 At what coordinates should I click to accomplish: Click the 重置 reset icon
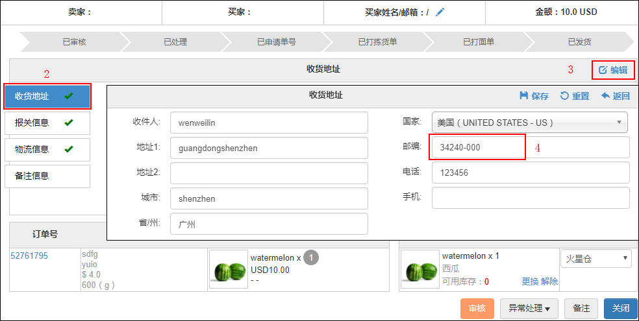pos(564,96)
